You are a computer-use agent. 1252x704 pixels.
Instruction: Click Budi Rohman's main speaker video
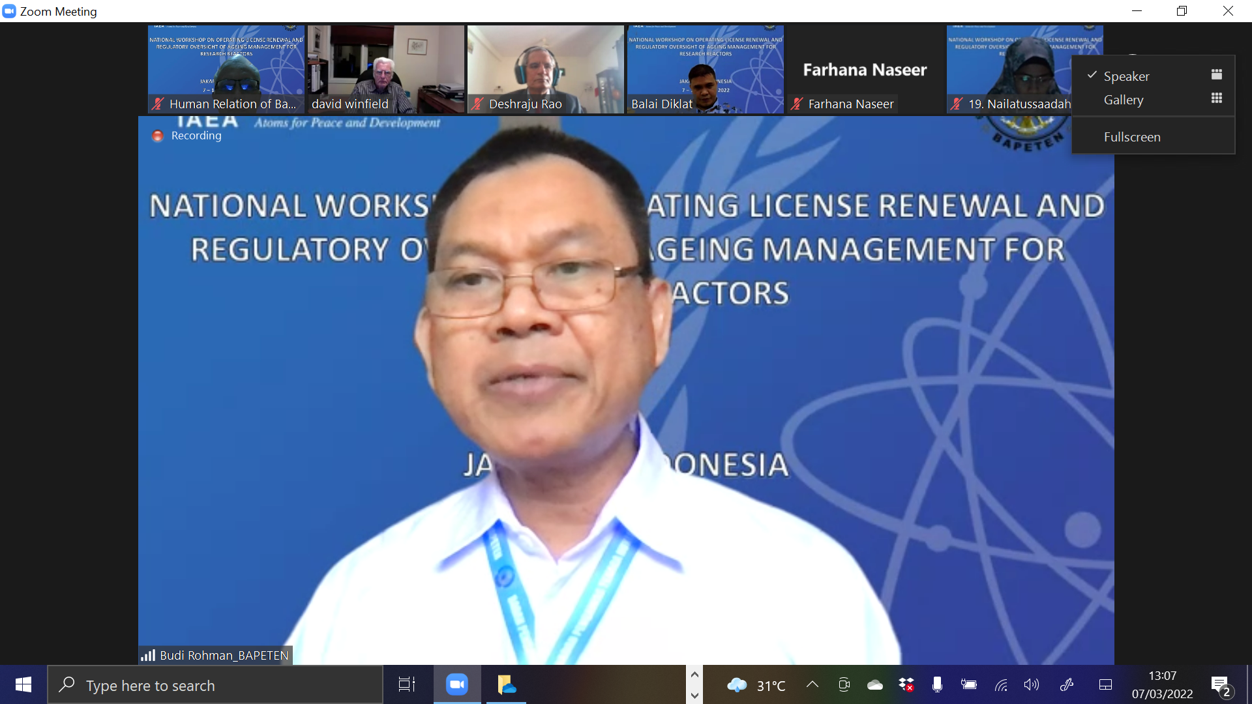[626, 390]
